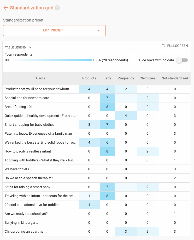This screenshot has width=194, height=240.
Task: Click the Child care column header
Action: [147, 78]
